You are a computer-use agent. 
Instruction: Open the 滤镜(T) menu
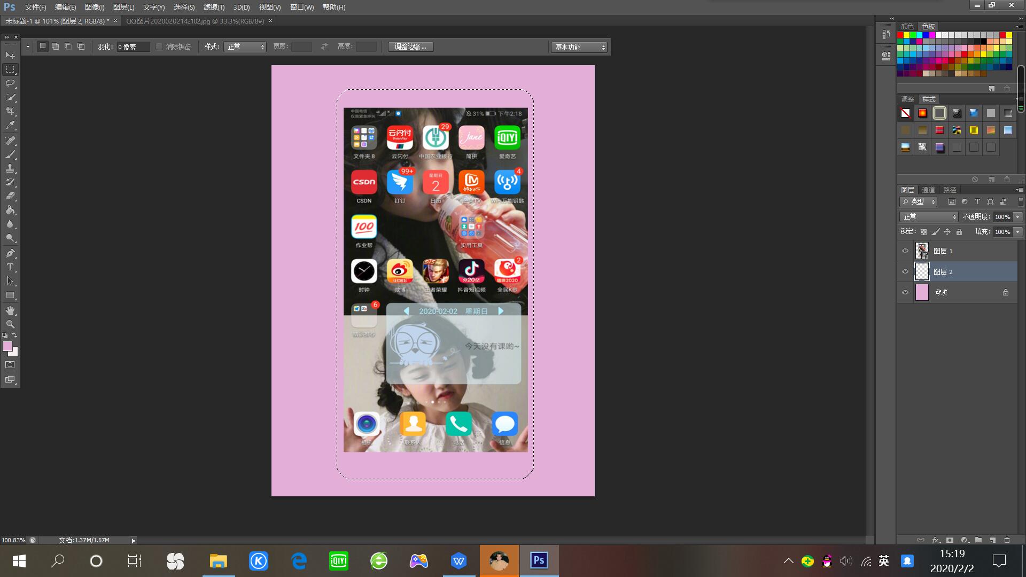214,7
